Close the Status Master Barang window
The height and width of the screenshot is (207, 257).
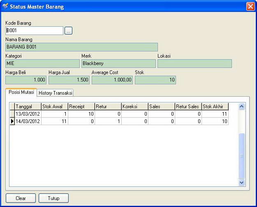click(x=250, y=7)
